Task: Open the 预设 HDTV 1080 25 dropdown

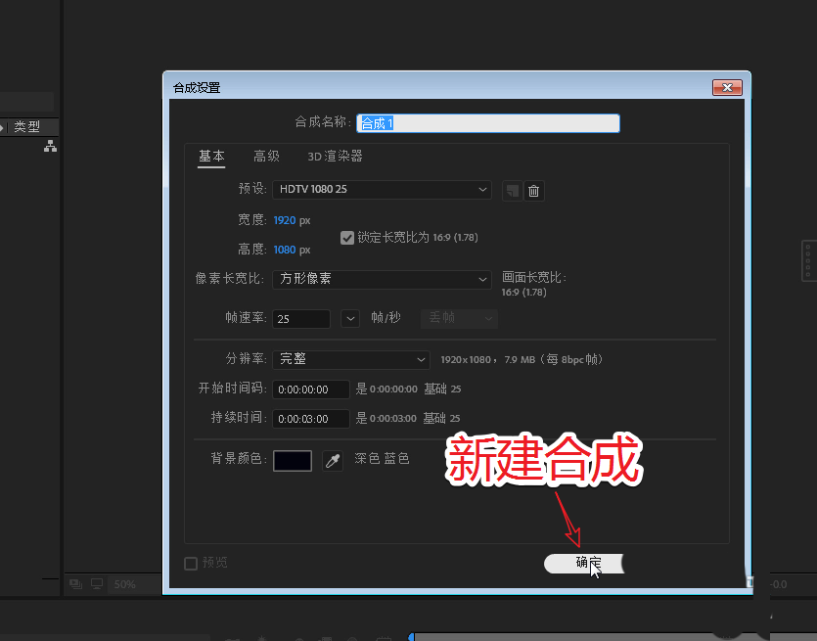Action: click(x=382, y=190)
